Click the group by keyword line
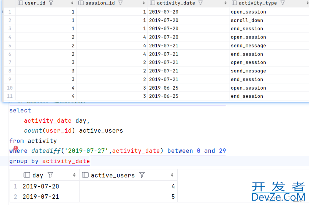The height and width of the screenshot is (205, 309). tap(49, 161)
